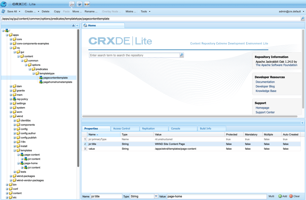Click the repository path address field
The height and width of the screenshot is (200, 306).
(x=151, y=18)
